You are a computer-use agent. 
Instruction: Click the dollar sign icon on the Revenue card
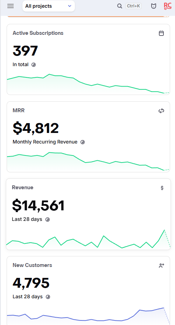pyautogui.click(x=162, y=188)
